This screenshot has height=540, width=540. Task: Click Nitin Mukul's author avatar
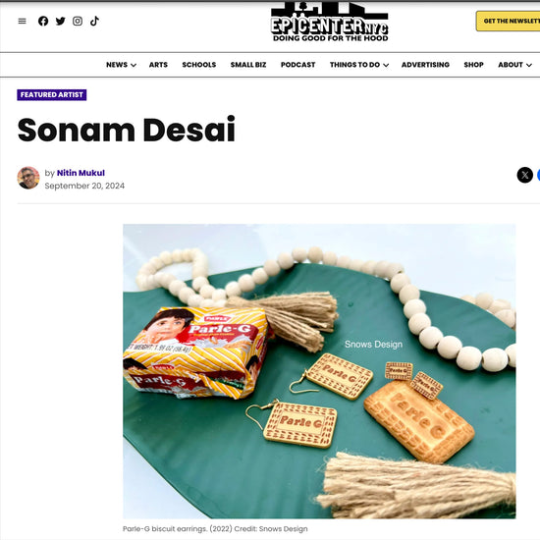[x=28, y=178]
